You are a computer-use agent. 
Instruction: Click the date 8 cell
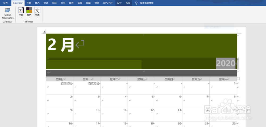tap(223, 101)
